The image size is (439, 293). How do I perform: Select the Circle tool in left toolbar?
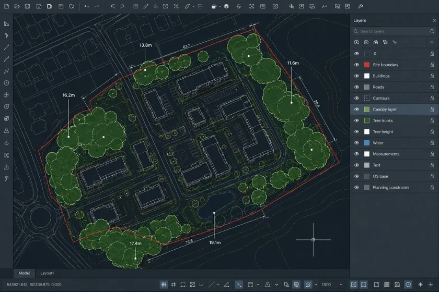[x=6, y=83]
